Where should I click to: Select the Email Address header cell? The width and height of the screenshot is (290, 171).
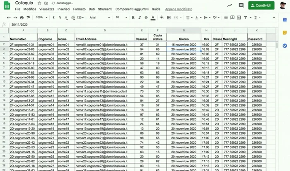point(105,37)
